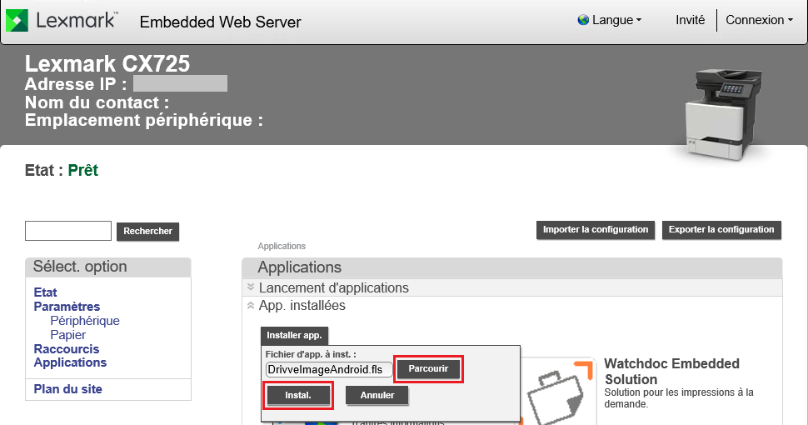Select Papier under Paramètres
The width and height of the screenshot is (808, 425).
(68, 335)
